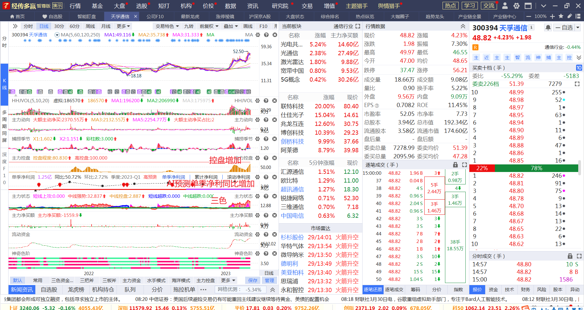Click the pencil edit icon in the tab bar
The image size is (584, 310).
570,16
